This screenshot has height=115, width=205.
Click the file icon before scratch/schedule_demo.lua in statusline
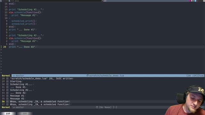pos(87,75)
